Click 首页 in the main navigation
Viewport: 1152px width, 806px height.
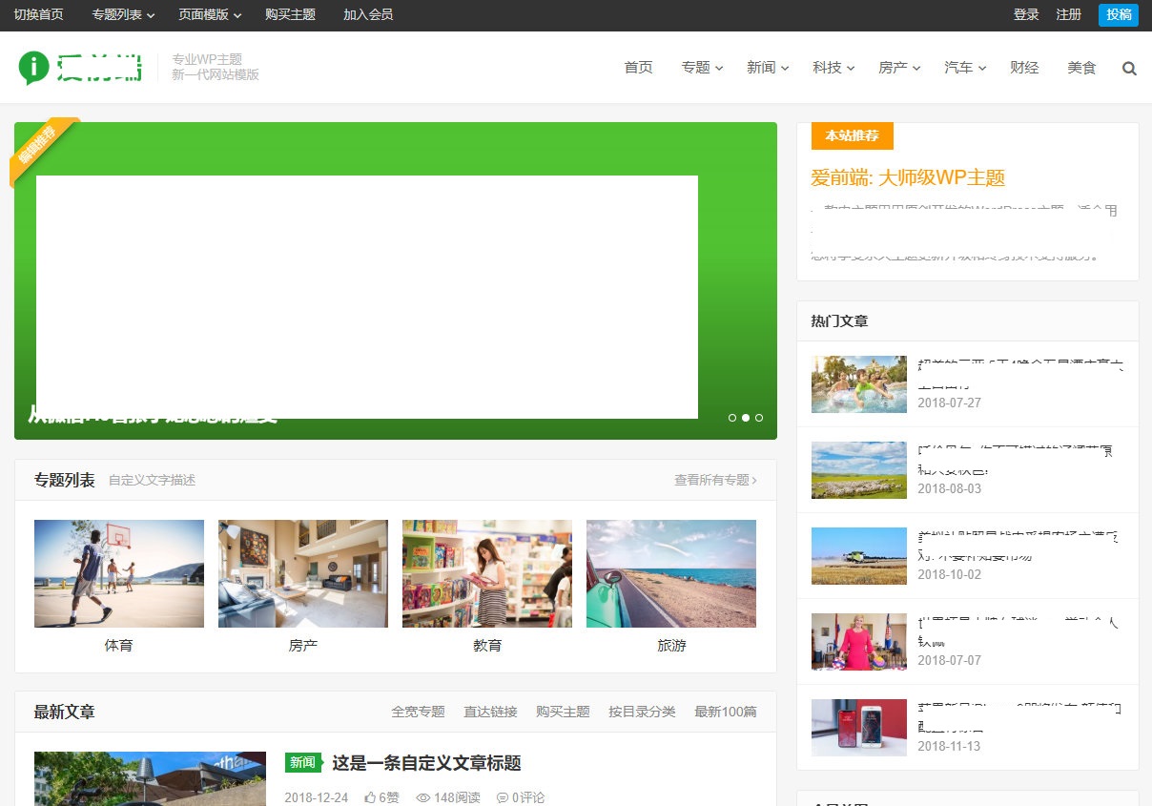[x=637, y=68]
